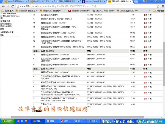
Task: Reload the DHL tracking page
Action: tap(13, 6)
